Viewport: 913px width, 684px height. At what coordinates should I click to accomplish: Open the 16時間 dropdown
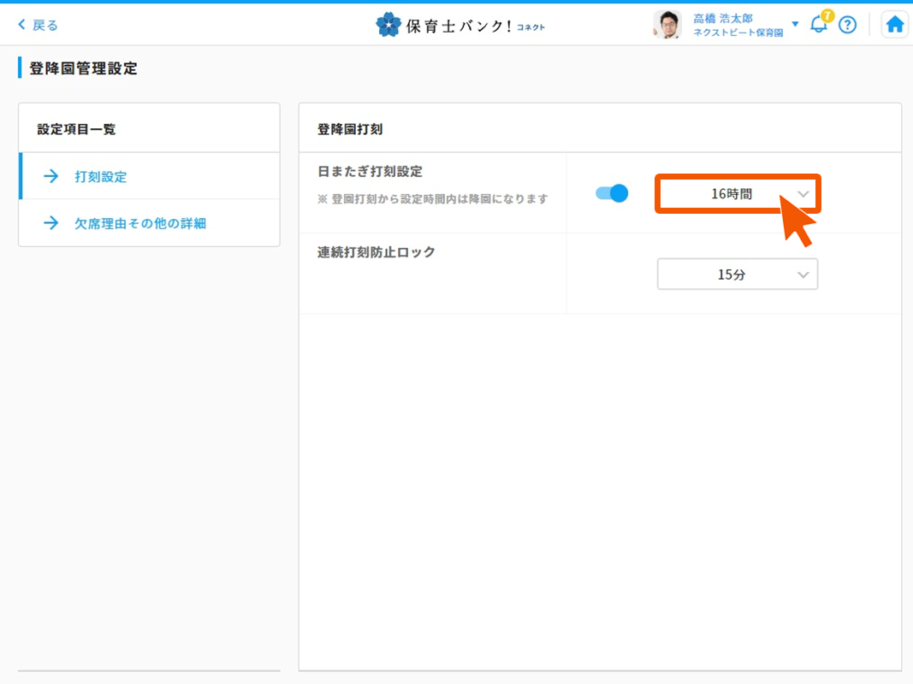[x=732, y=194]
